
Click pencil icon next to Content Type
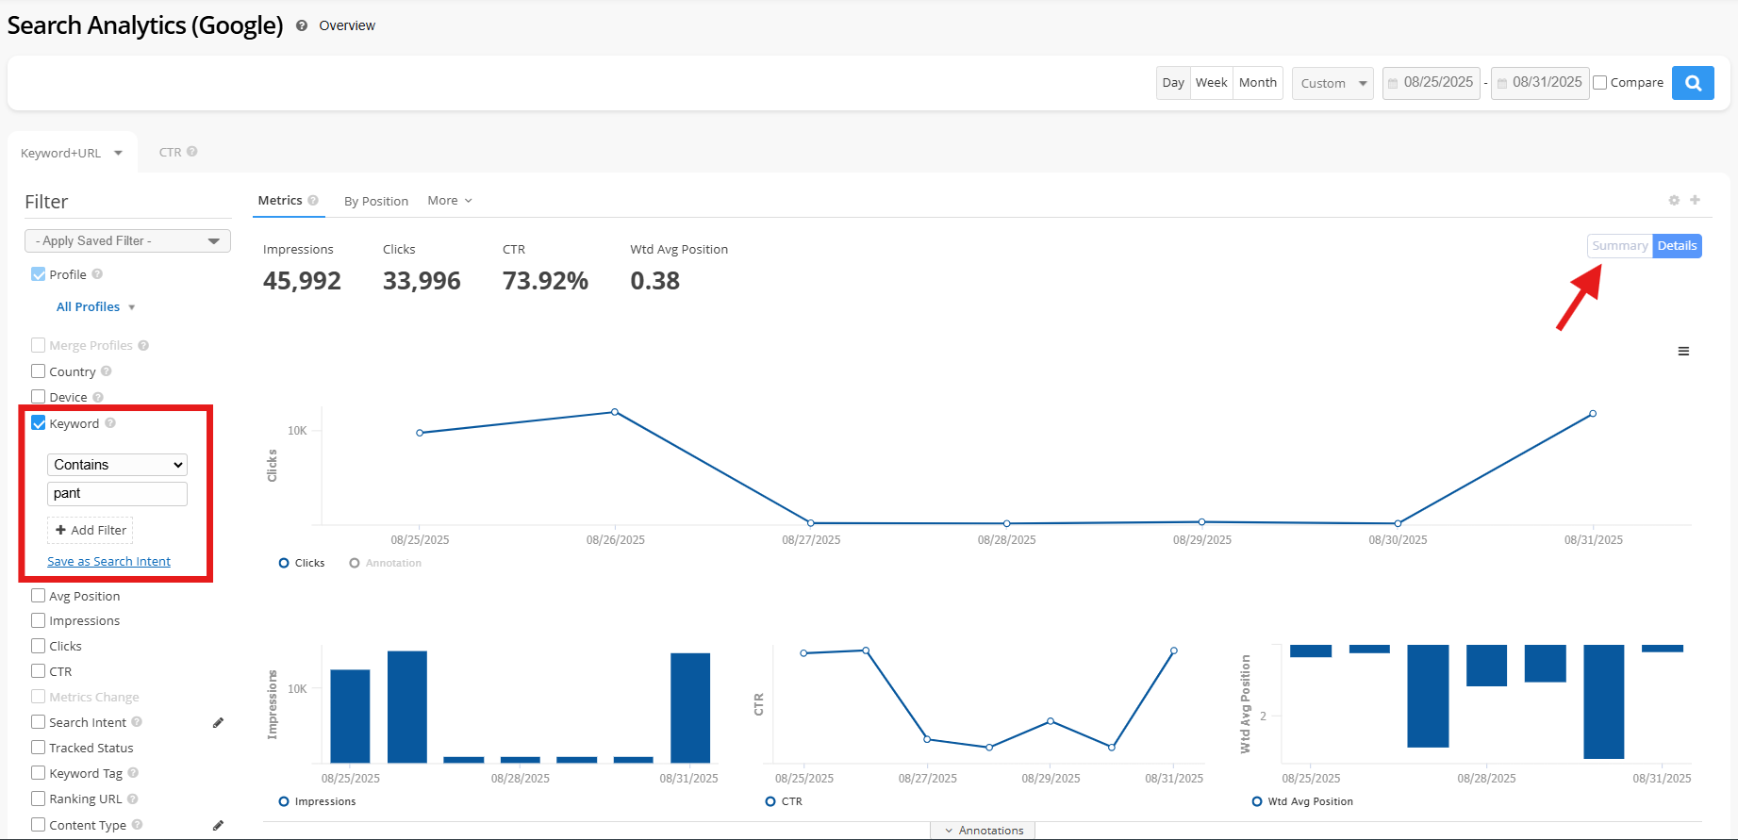[x=218, y=826]
